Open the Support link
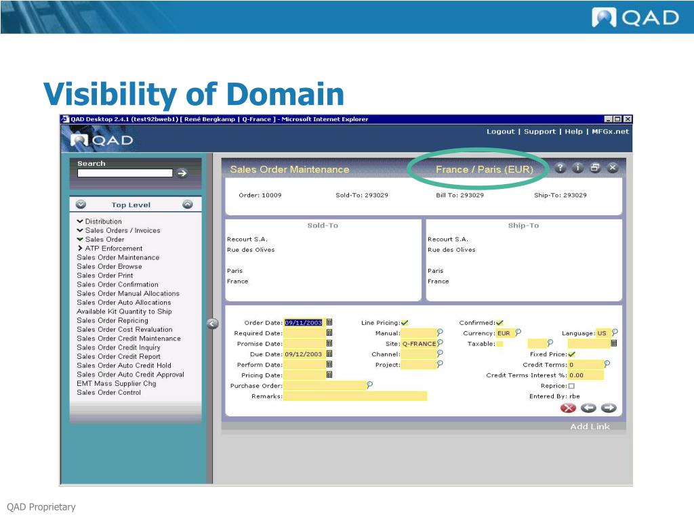The width and height of the screenshot is (694, 520). point(539,131)
